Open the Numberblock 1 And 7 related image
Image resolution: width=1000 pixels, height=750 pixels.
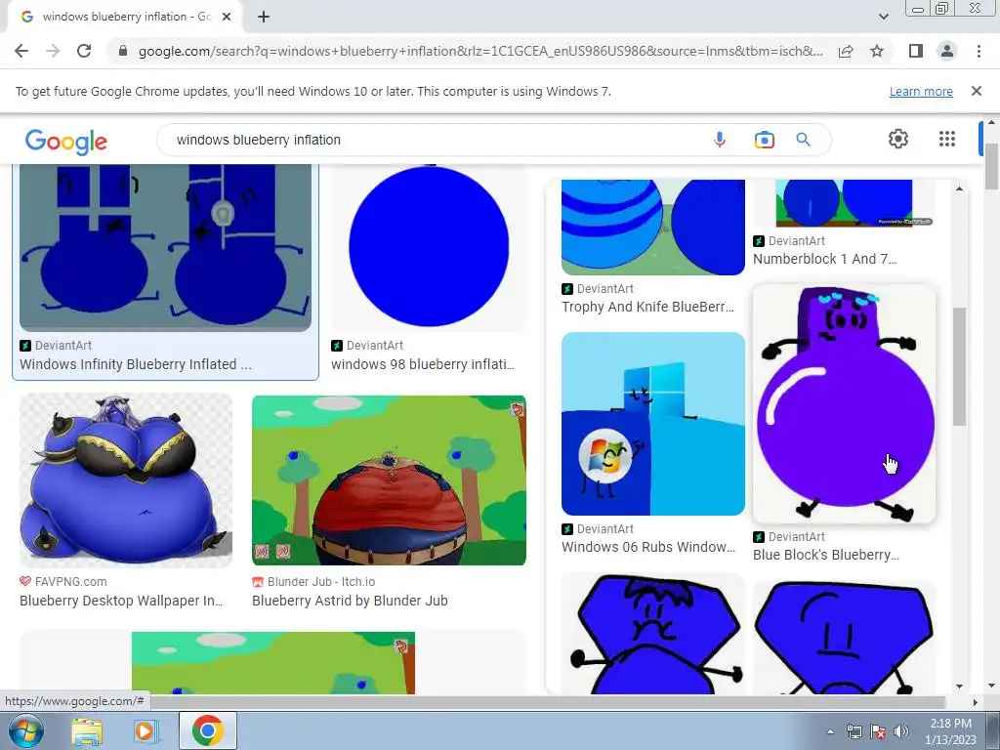(x=844, y=203)
